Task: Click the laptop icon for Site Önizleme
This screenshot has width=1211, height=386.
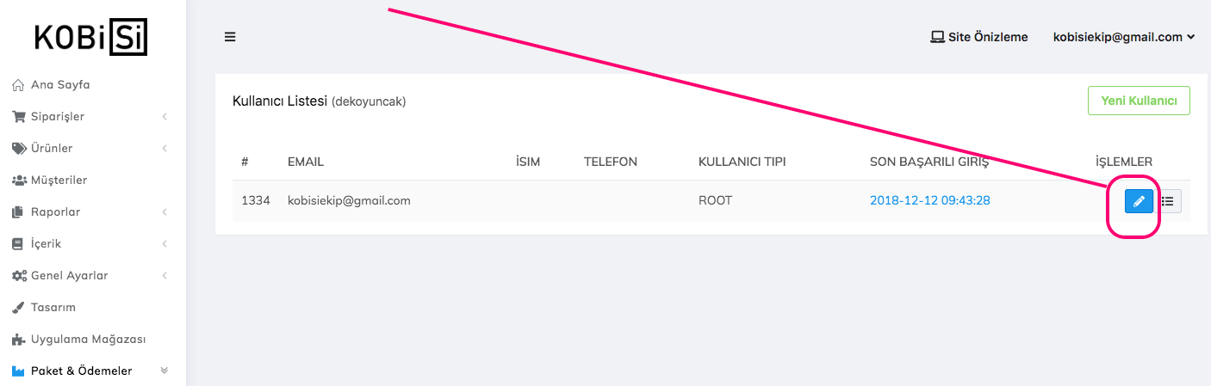Action: pos(937,37)
